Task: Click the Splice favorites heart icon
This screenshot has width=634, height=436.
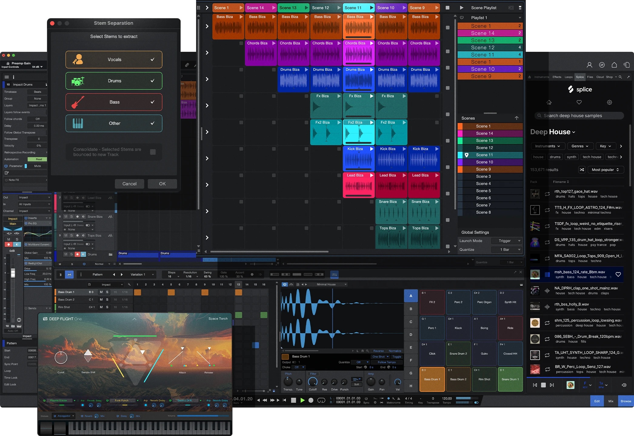Action: pos(579,102)
